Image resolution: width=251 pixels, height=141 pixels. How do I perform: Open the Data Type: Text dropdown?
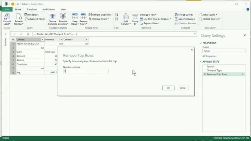click(x=148, y=14)
